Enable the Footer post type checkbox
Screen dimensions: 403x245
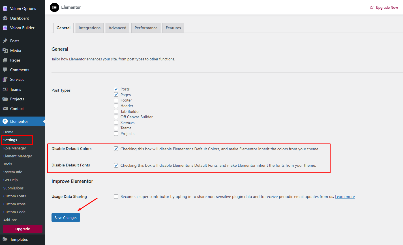pos(116,100)
